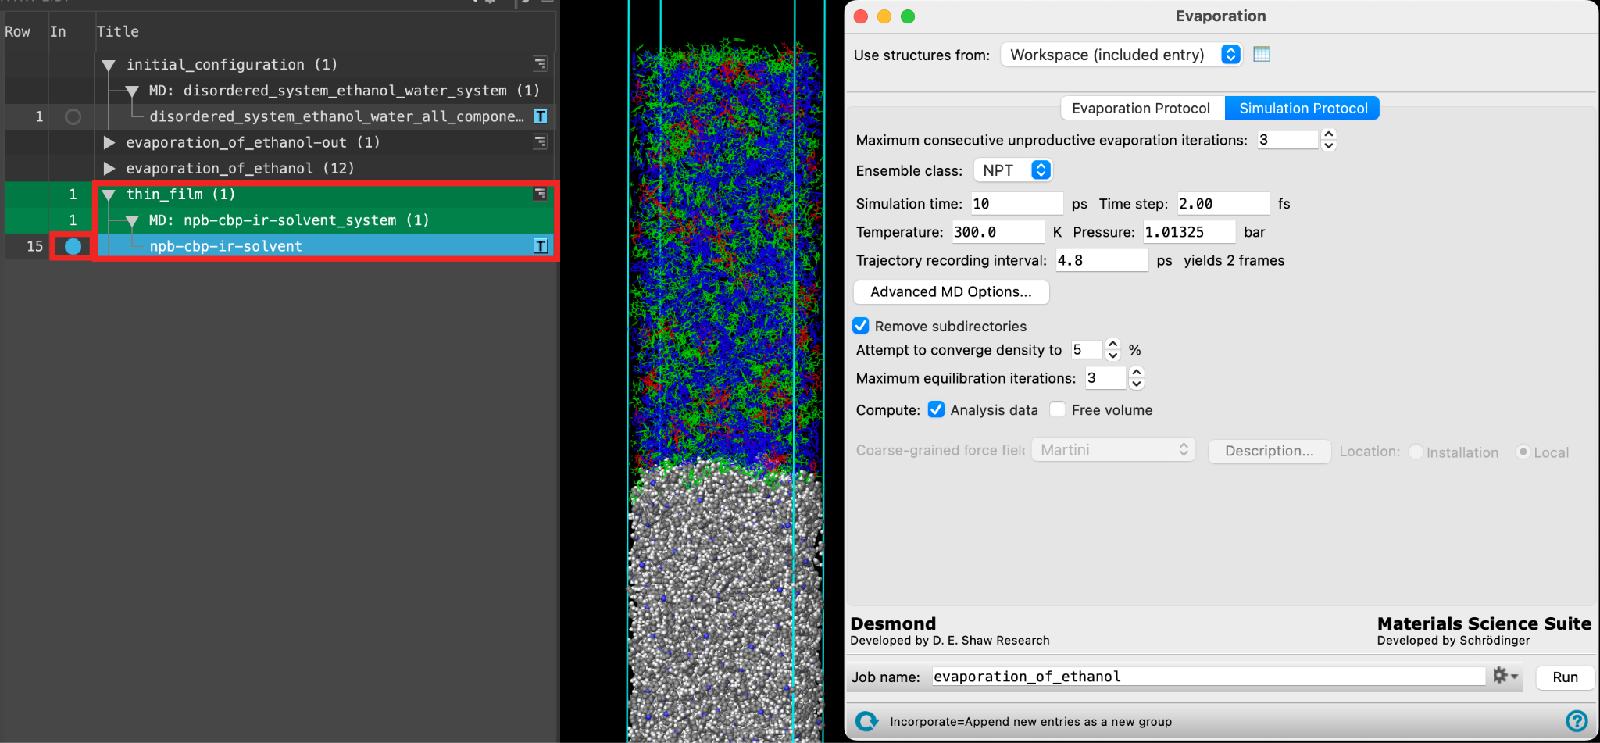Viewport: 1600px width, 743px height.
Task: Include the disordered_system_ethanol_water entry in workspace
Action: [73, 116]
